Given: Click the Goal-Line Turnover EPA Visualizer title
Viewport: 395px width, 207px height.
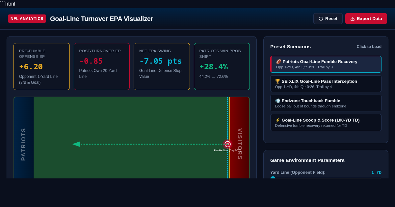Looking at the screenshot, I should pos(101,19).
